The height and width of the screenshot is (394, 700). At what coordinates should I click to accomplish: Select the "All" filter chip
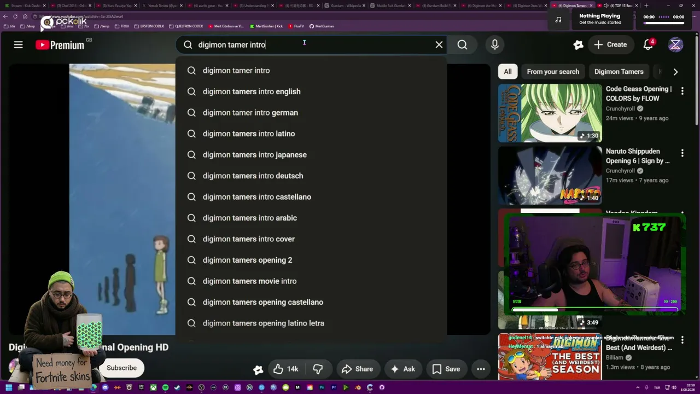pyautogui.click(x=507, y=72)
